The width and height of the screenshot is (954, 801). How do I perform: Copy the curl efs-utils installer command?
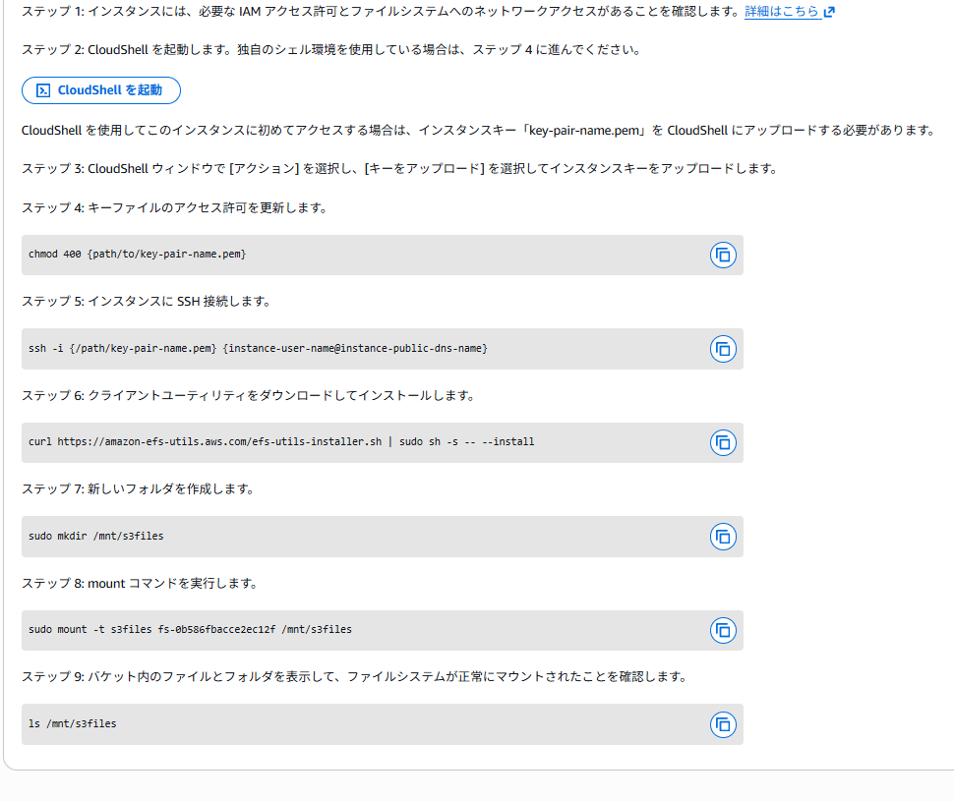tap(723, 442)
